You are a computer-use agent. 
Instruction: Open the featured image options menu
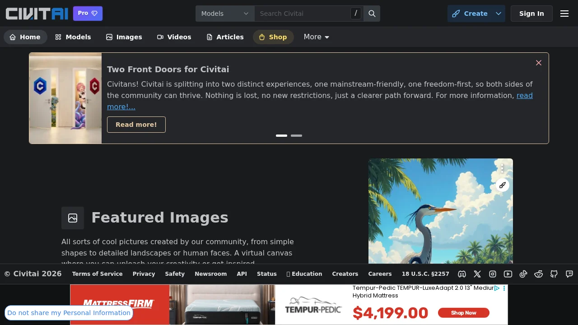(x=502, y=168)
